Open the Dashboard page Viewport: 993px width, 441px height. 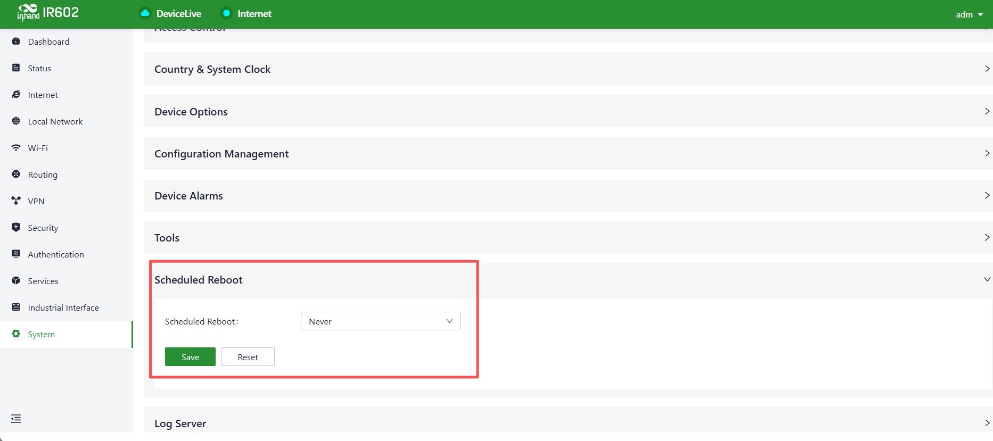tap(67, 41)
